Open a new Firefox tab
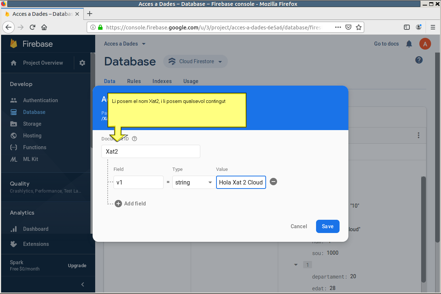The width and height of the screenshot is (441, 294). (x=89, y=14)
